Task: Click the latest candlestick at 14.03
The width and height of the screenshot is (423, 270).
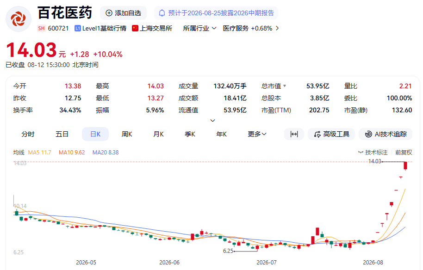Action: [405, 166]
